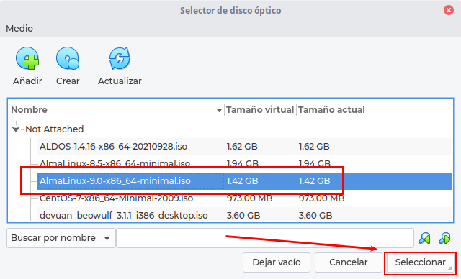Click the Actualizar refresh icon
Image resolution: width=461 pixels, height=279 pixels.
point(120,58)
